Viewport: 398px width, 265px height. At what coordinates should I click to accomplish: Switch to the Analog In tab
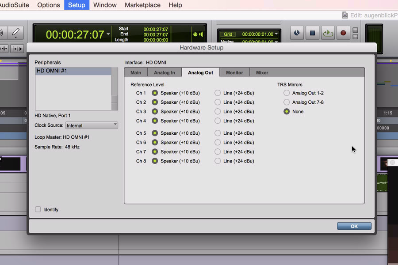(x=164, y=72)
